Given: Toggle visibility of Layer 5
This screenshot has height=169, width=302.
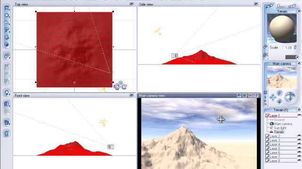Looking at the screenshot, I should [x=299, y=148].
